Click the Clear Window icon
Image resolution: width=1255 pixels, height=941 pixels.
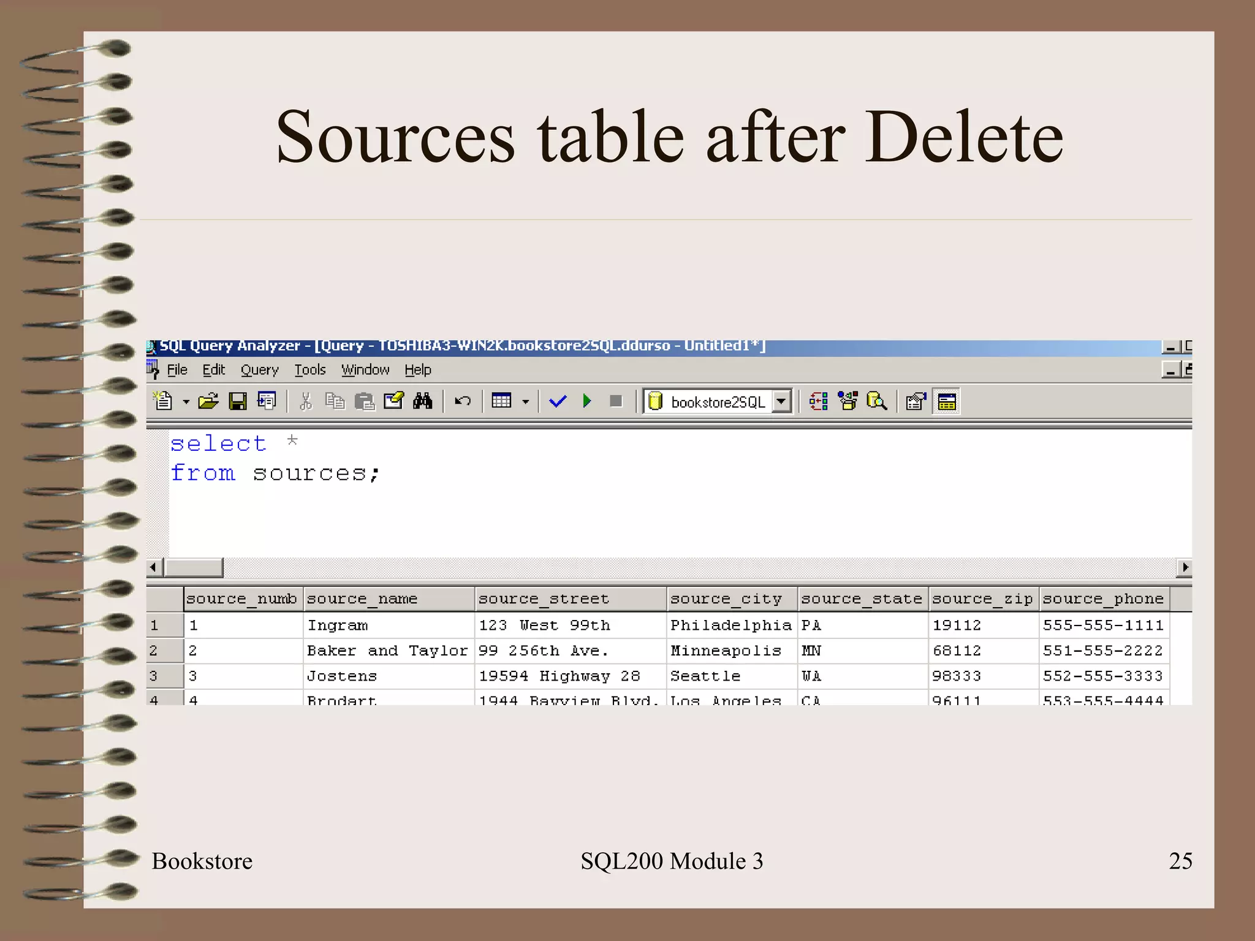point(393,401)
